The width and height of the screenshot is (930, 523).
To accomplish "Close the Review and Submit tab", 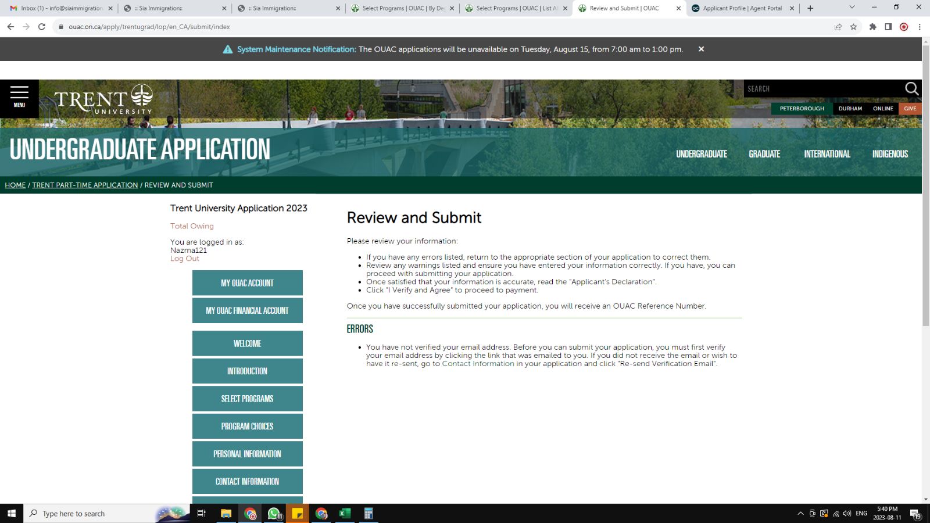I will pyautogui.click(x=678, y=8).
